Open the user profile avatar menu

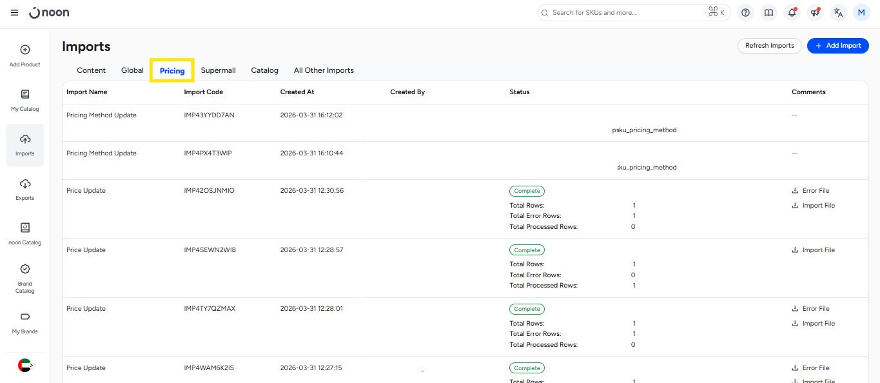(x=861, y=13)
